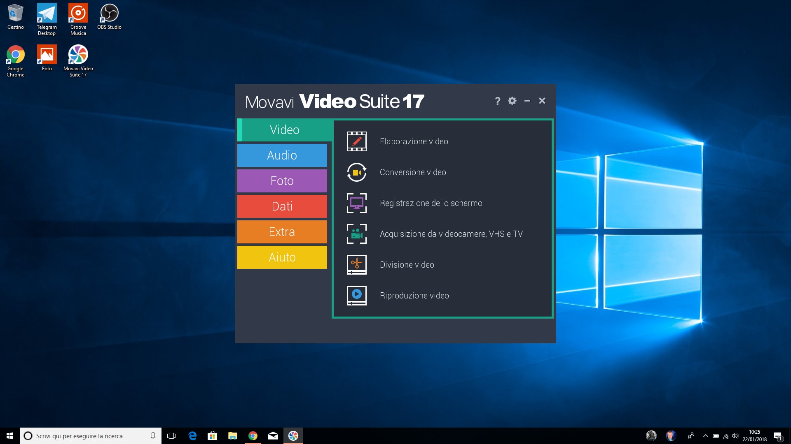Open the Elaborazione video editor icon

(x=357, y=141)
